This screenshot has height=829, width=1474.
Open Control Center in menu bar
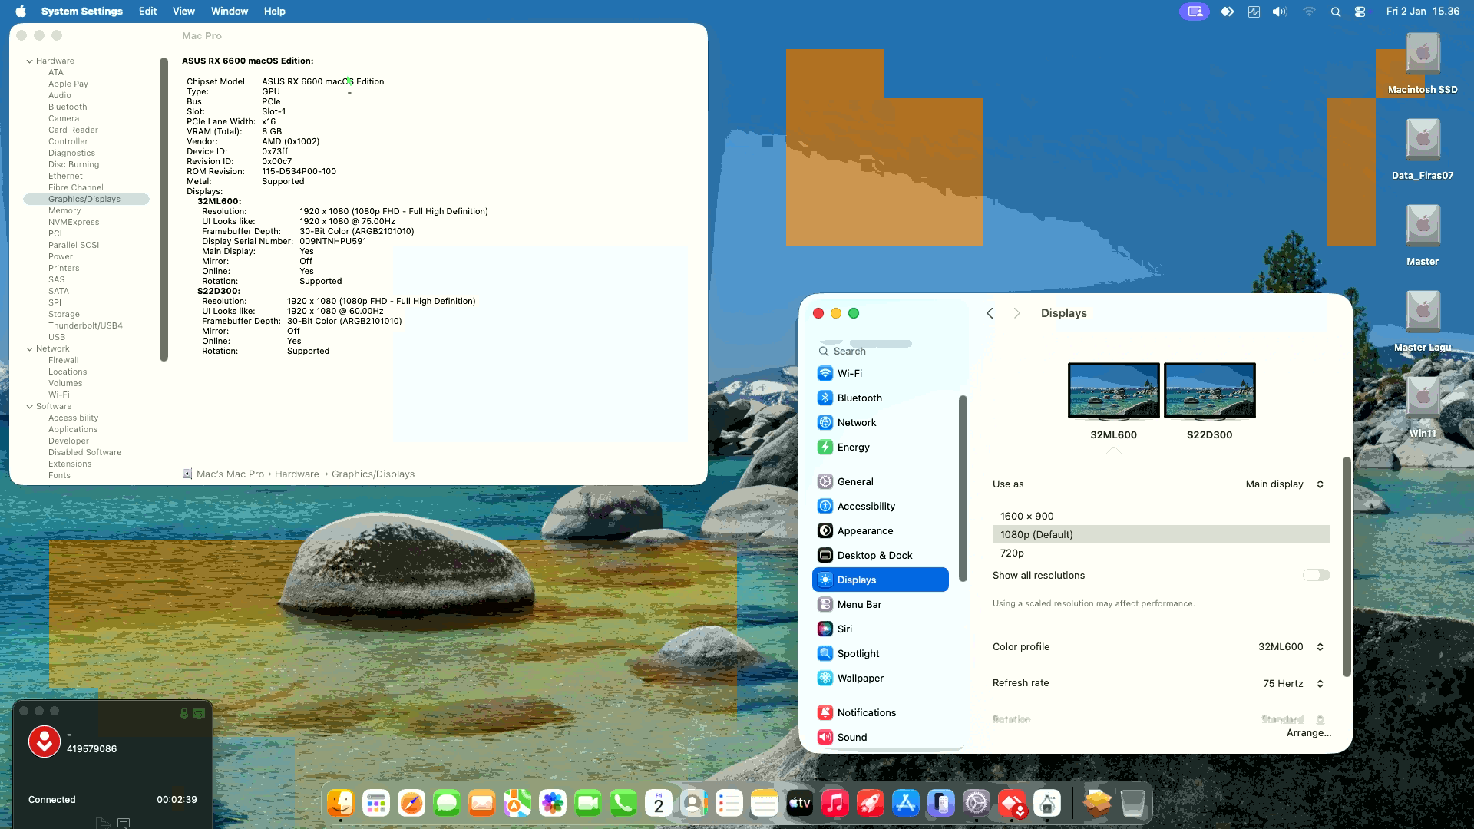pos(1360,12)
